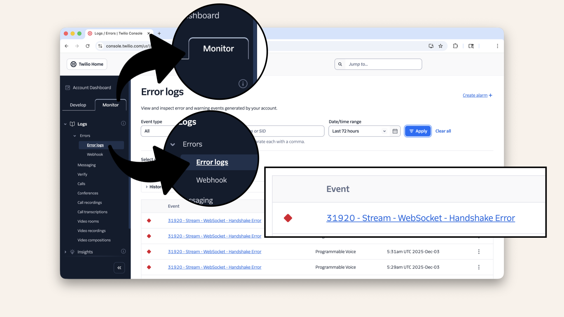Click the browser bookmark star
The image size is (564, 317).
coord(440,46)
